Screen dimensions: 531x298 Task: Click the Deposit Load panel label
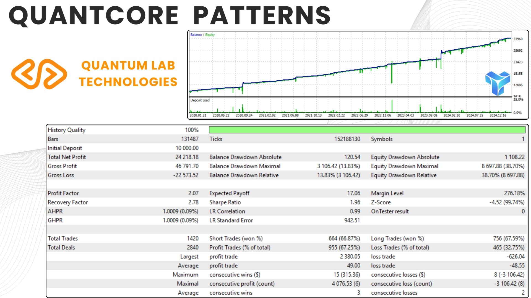click(x=200, y=100)
